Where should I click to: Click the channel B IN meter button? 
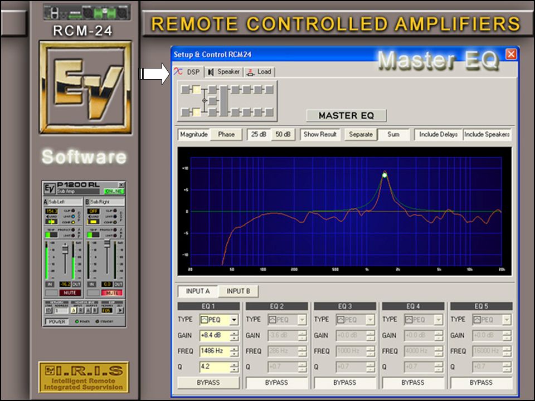coord(92,284)
